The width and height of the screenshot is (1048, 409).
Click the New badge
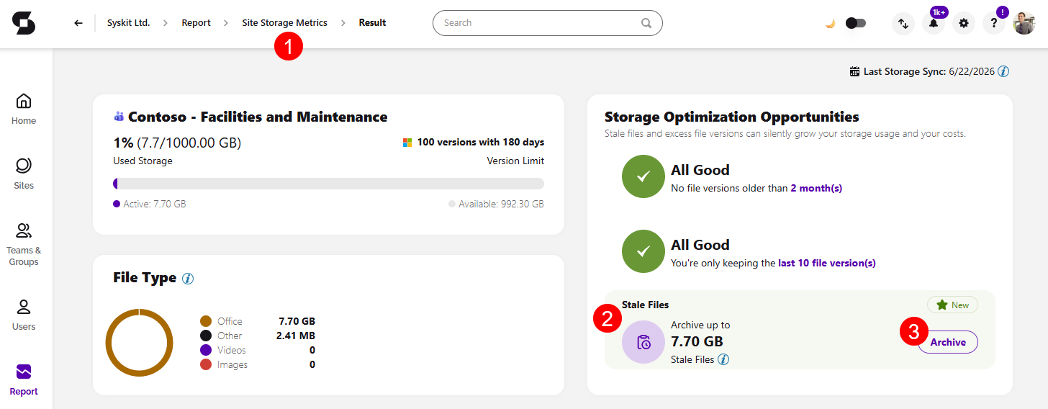tap(952, 305)
